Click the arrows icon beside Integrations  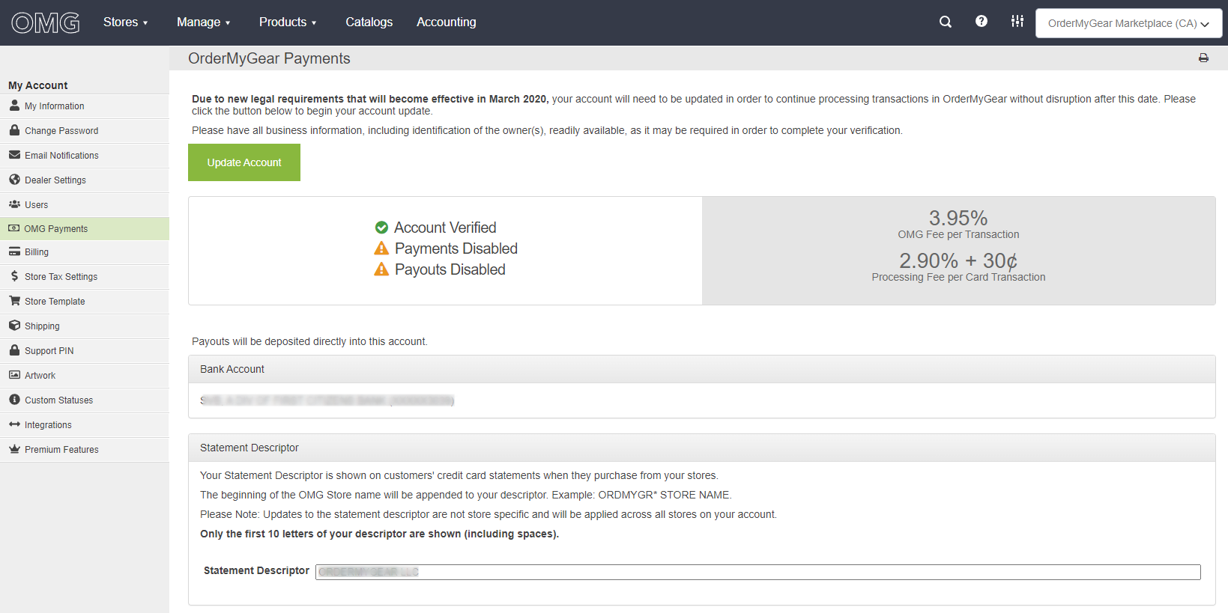point(14,424)
